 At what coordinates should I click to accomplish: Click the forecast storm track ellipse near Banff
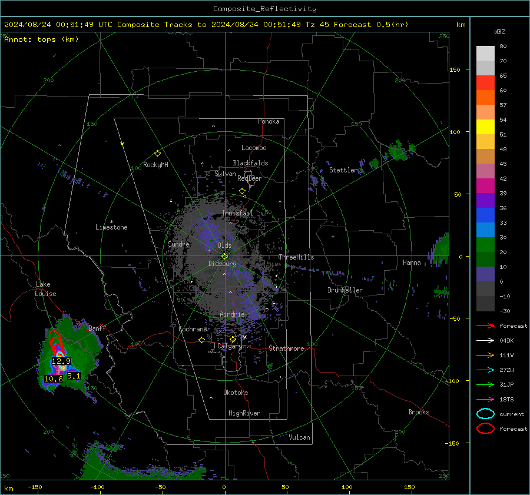click(x=55, y=343)
